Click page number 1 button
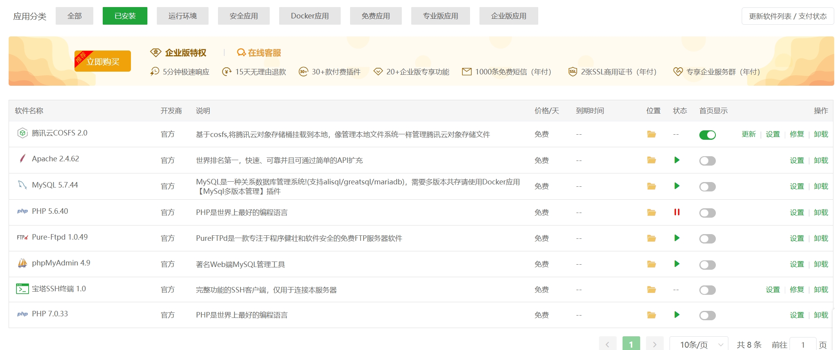Image resolution: width=835 pixels, height=350 pixels. click(x=631, y=345)
